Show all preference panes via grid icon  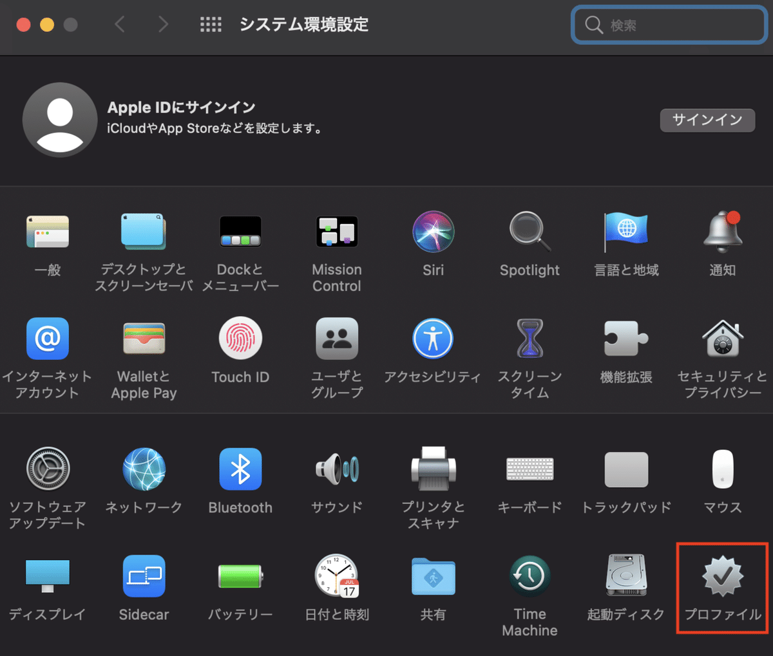click(x=211, y=24)
